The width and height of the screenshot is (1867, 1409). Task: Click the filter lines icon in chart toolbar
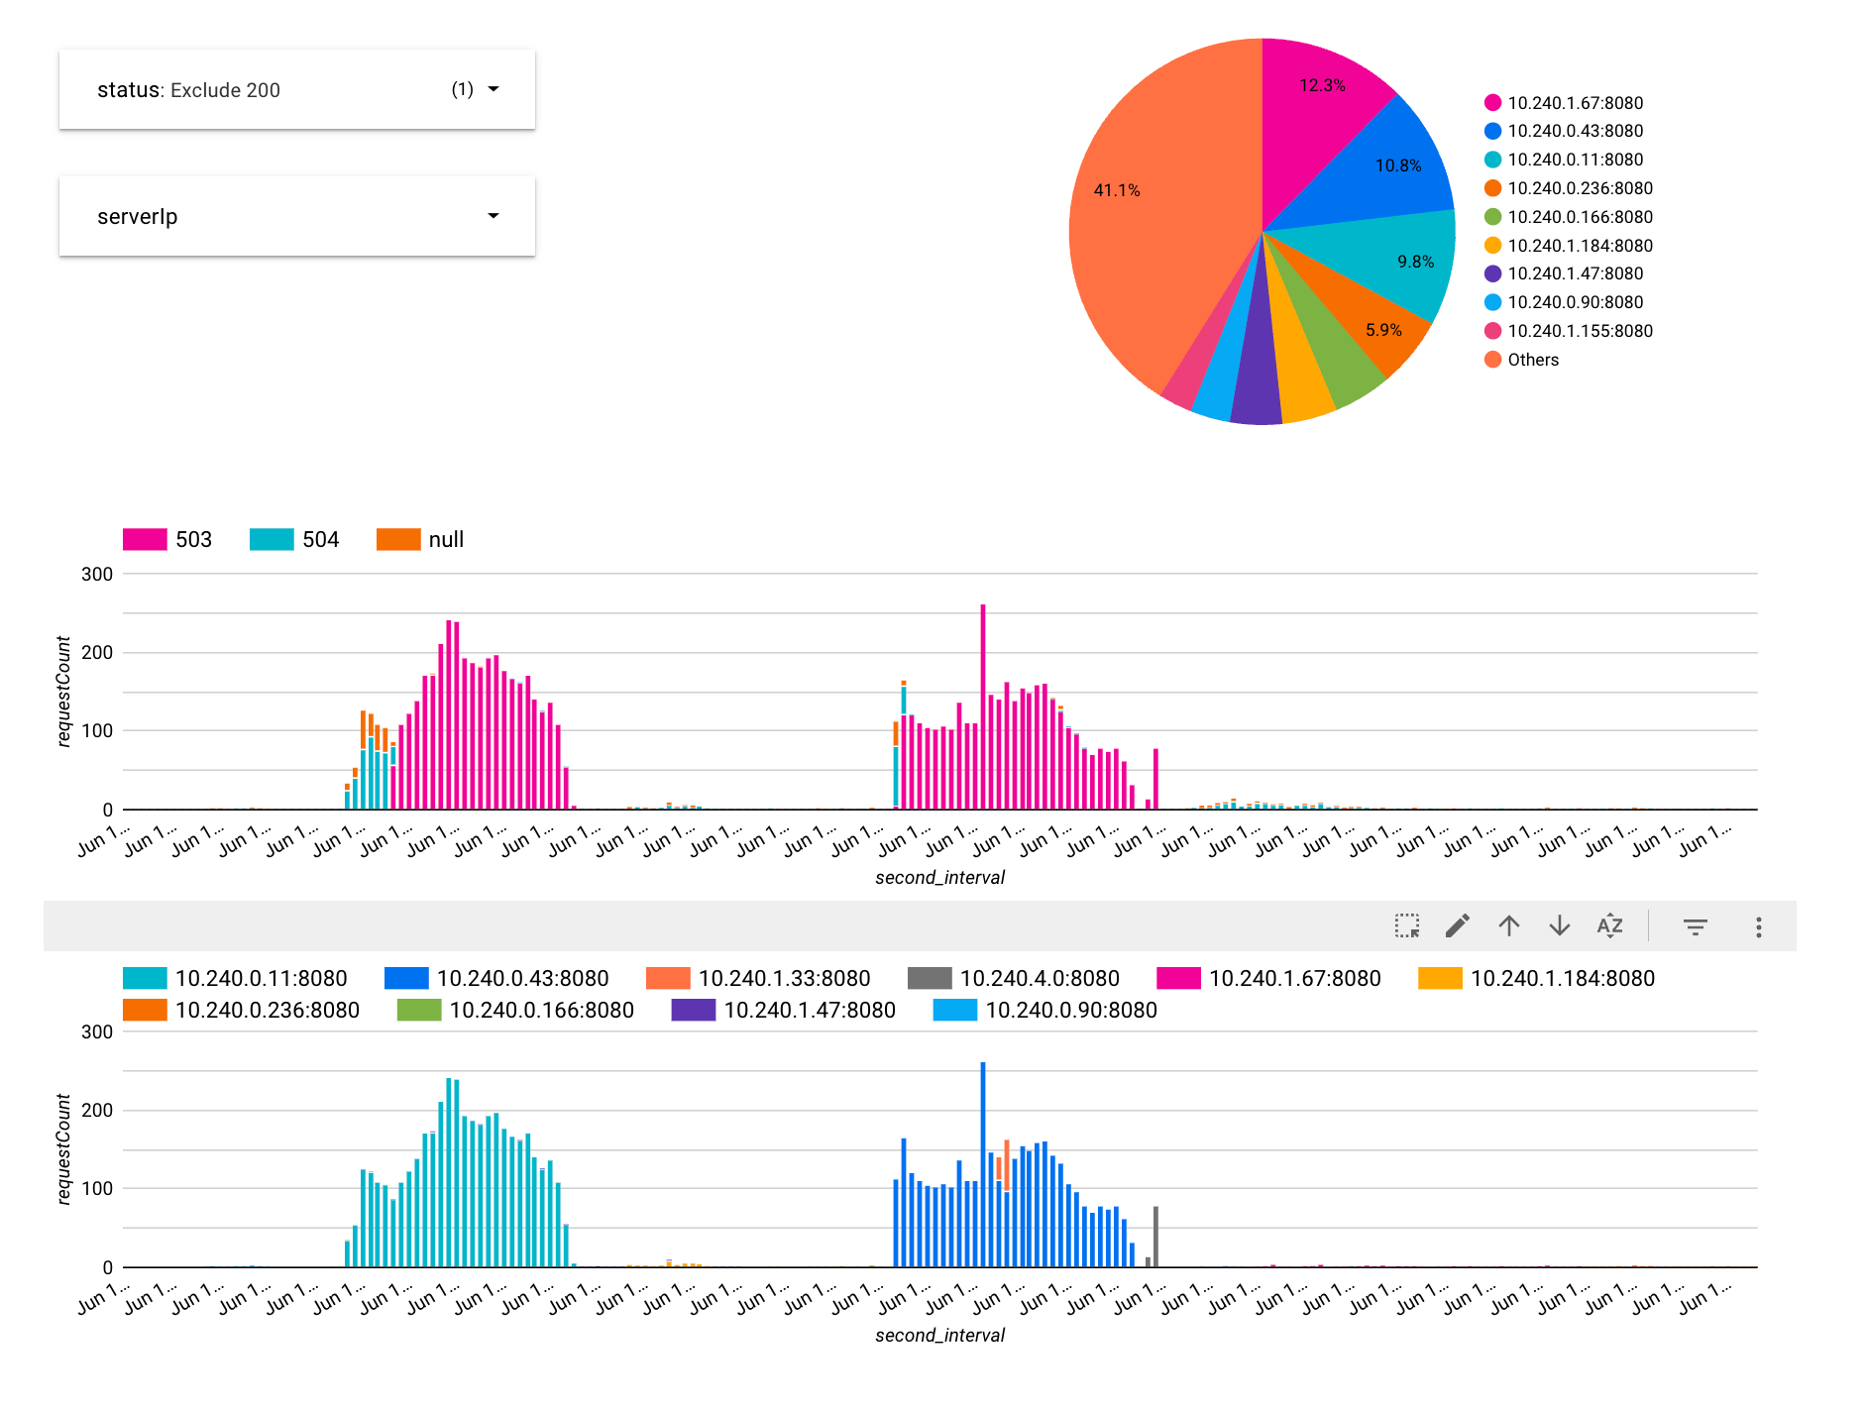1695,927
